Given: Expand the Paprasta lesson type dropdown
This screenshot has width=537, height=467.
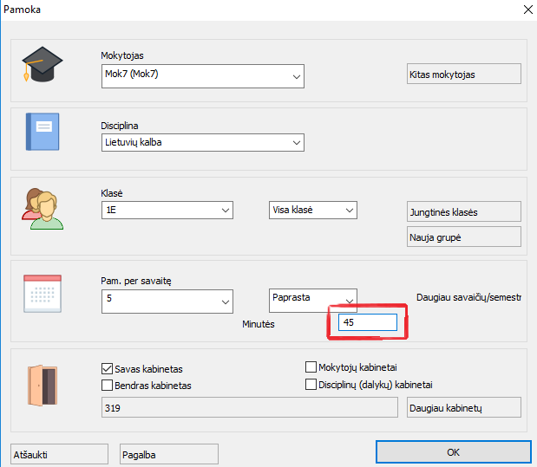Looking at the screenshot, I should pyautogui.click(x=312, y=300).
